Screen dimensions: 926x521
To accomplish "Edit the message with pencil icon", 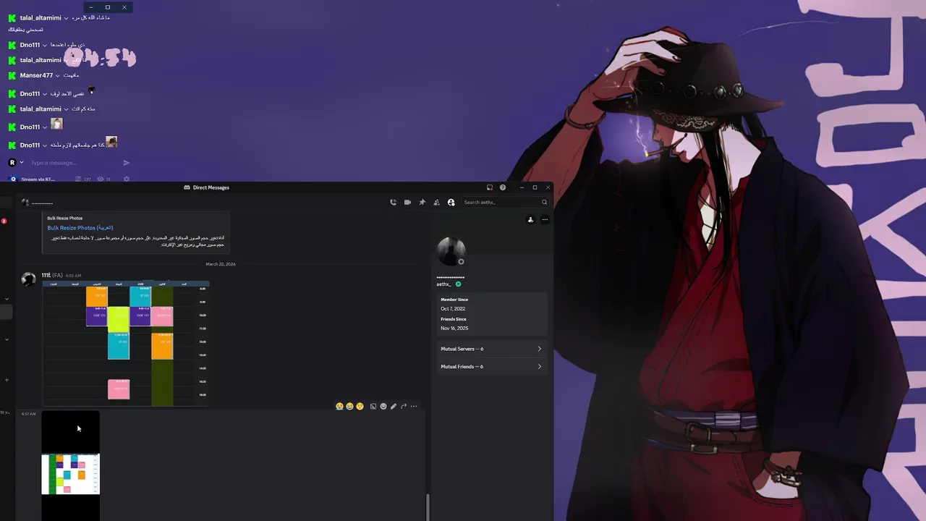I will (394, 407).
